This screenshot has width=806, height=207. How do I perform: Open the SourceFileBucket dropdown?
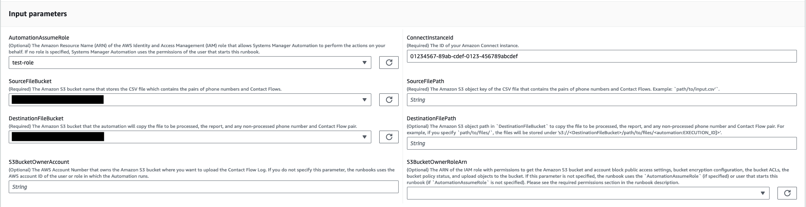pos(190,100)
